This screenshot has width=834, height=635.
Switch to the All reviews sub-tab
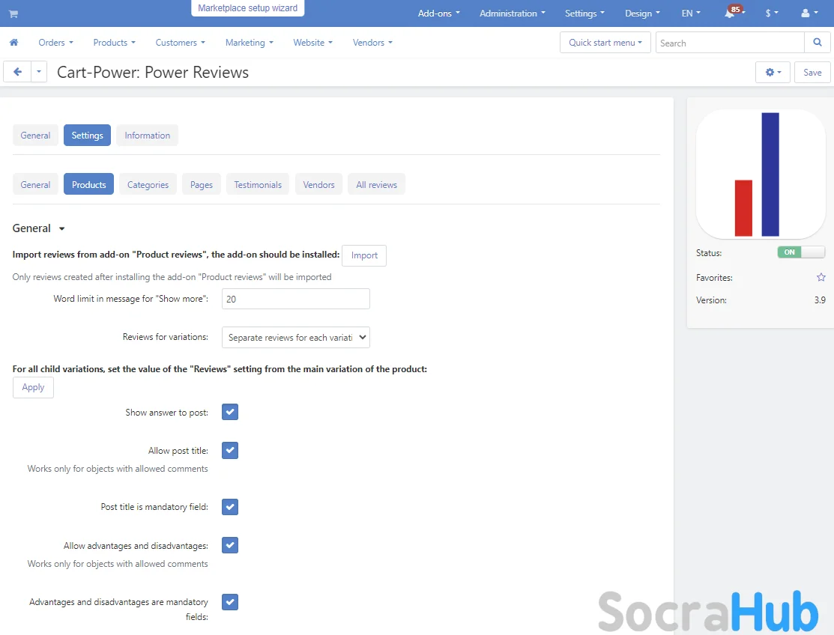coord(377,184)
